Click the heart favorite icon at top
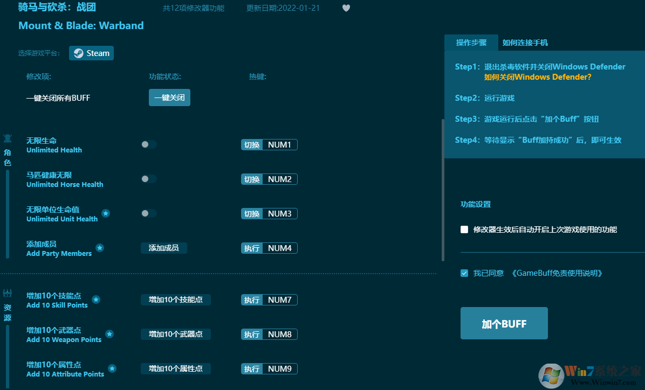The height and width of the screenshot is (390, 645). pos(346,8)
